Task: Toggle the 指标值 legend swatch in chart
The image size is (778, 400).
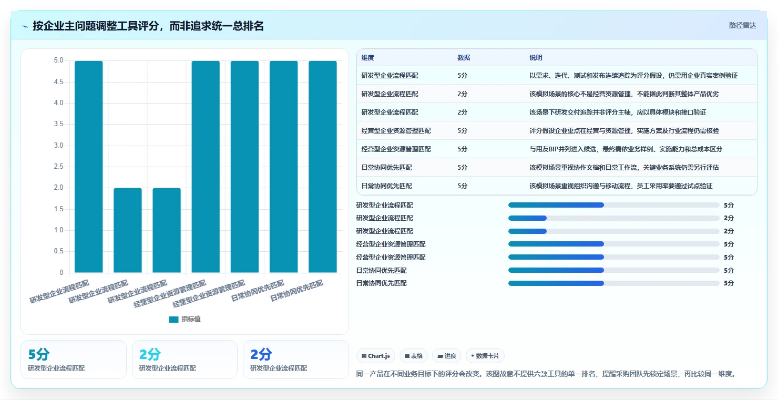Action: [174, 319]
